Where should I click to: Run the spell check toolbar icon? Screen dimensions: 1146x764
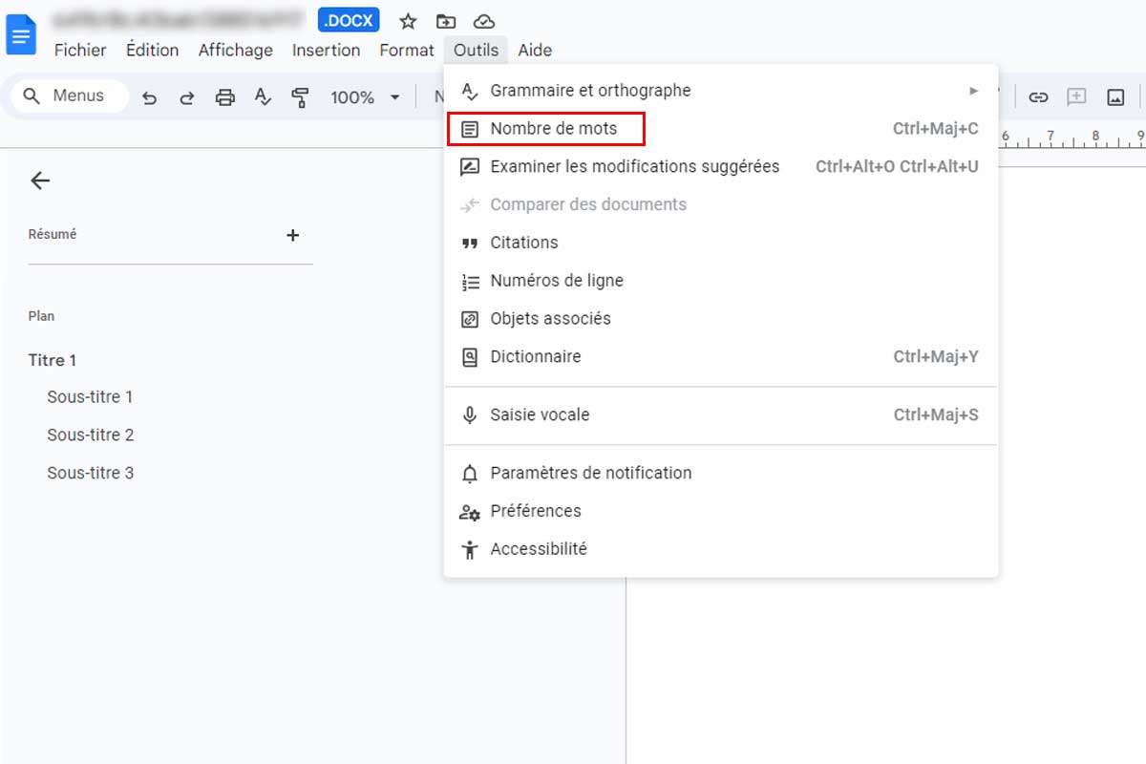coord(263,97)
